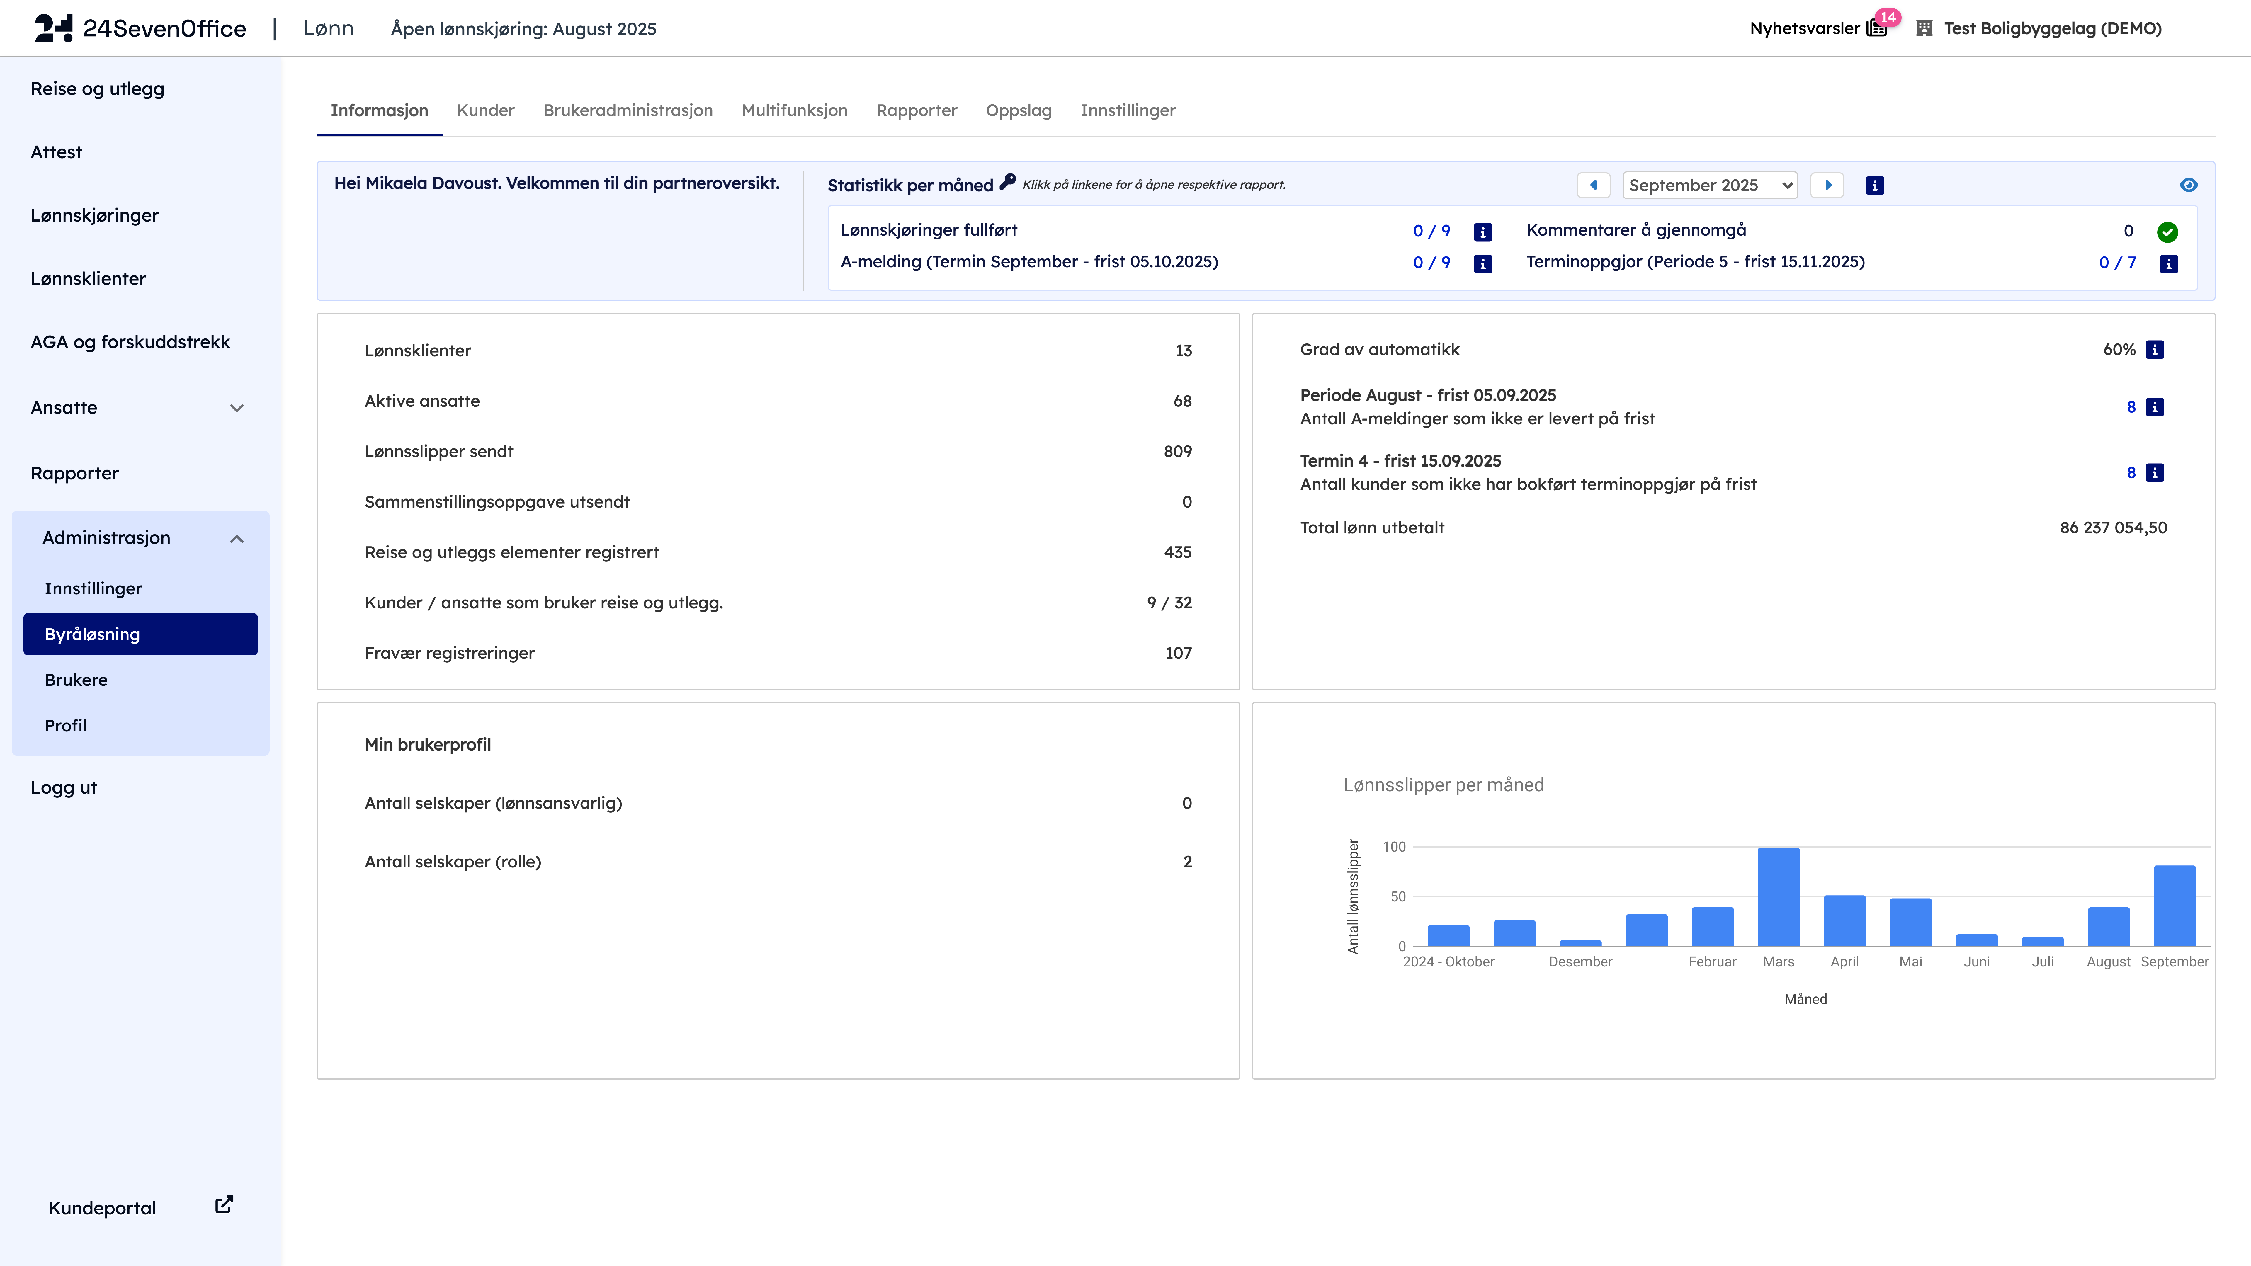This screenshot has width=2251, height=1266.
Task: Open the 8 link for undelivered A-meldinger
Action: 2131,407
